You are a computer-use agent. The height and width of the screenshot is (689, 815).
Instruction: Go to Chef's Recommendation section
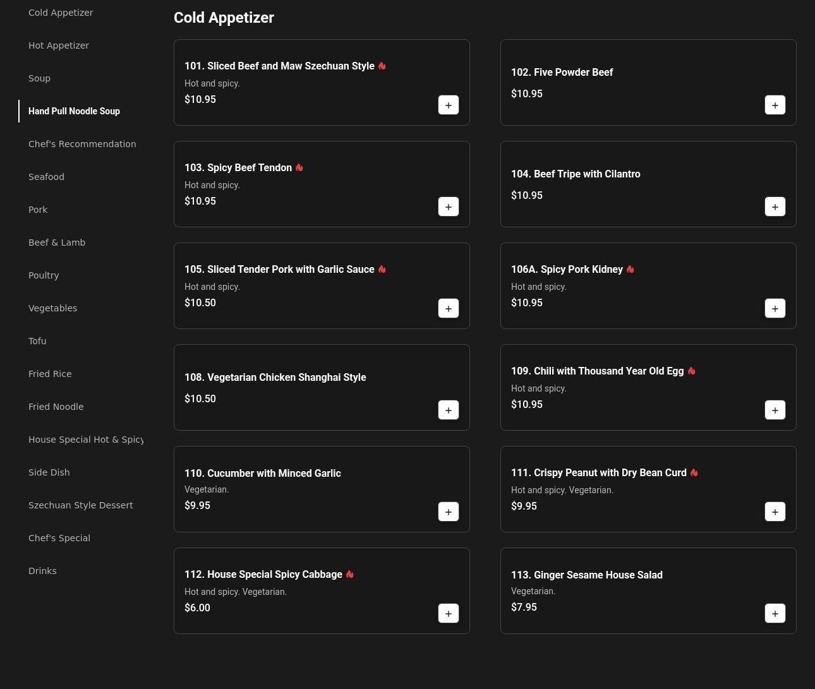(x=82, y=144)
